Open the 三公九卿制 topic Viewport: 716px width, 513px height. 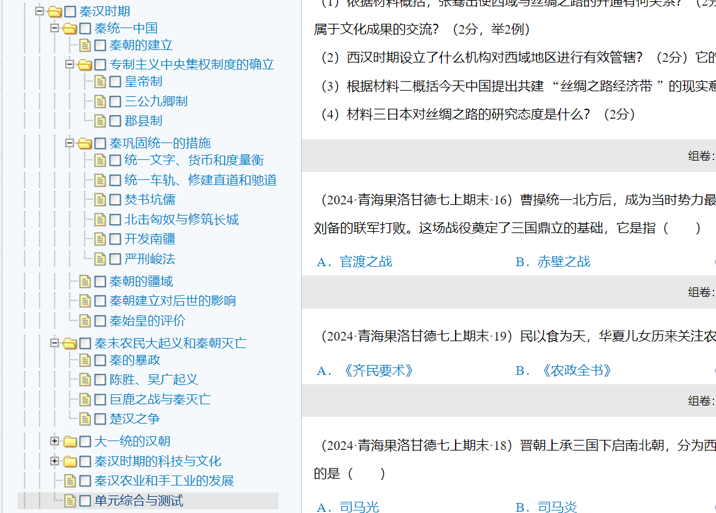[156, 101]
